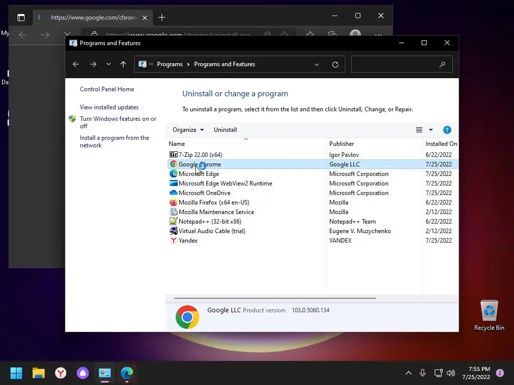Open the Alice assistant taskbar icon
514x385 pixels.
(x=83, y=373)
